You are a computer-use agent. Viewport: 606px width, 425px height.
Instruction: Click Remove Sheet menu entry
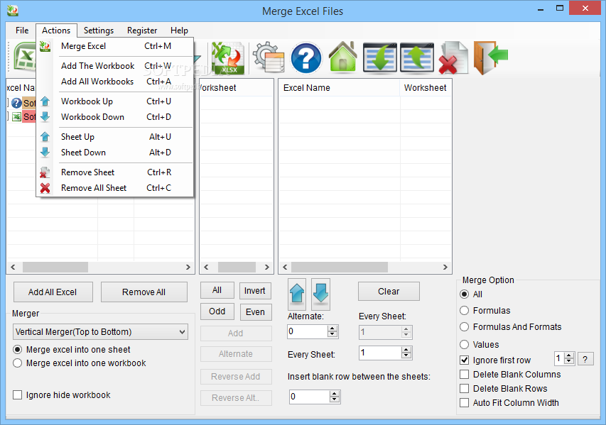[x=116, y=172]
